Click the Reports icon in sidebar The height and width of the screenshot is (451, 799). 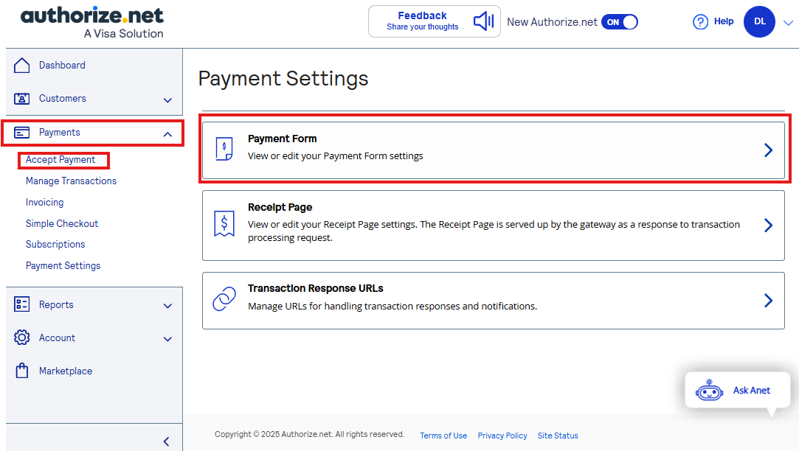tap(22, 305)
